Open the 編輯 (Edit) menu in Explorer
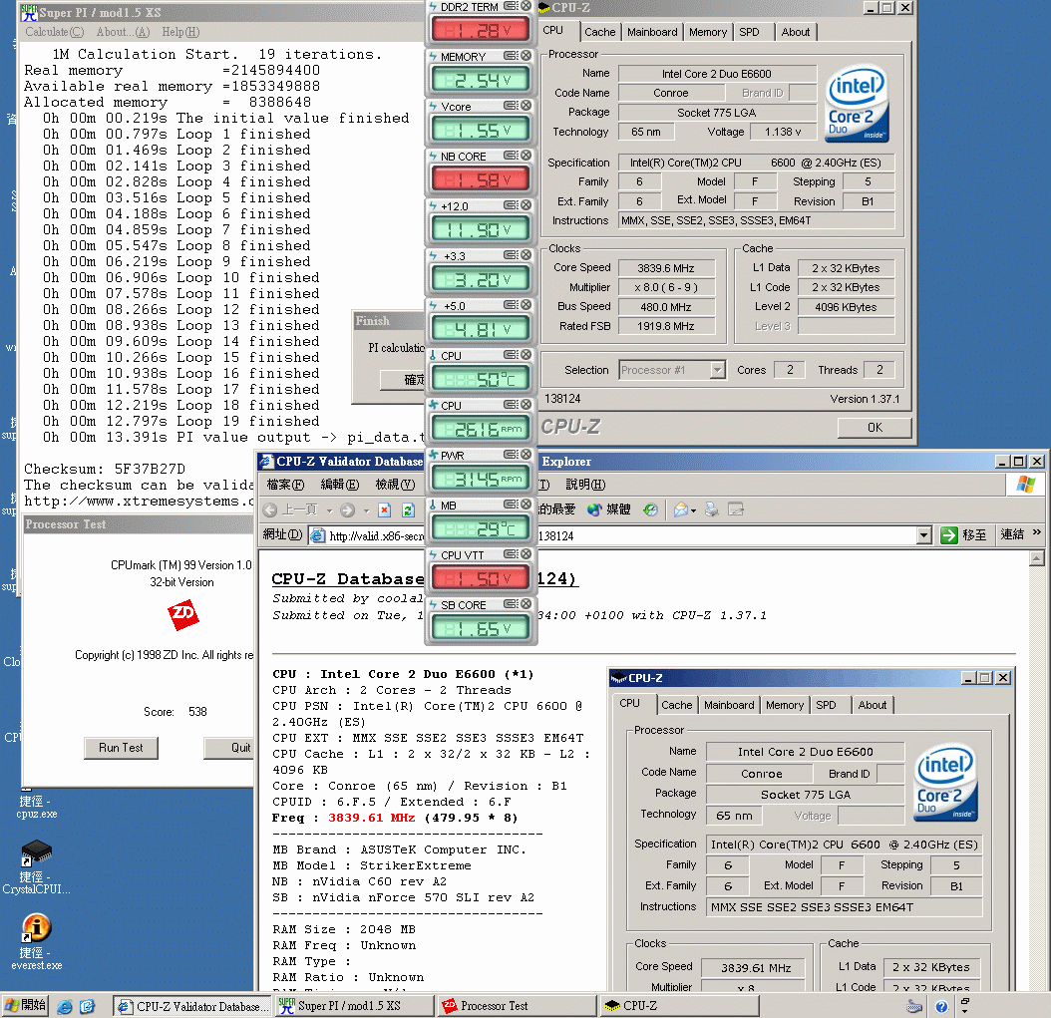This screenshot has height=1018, width=1051. 339,484
